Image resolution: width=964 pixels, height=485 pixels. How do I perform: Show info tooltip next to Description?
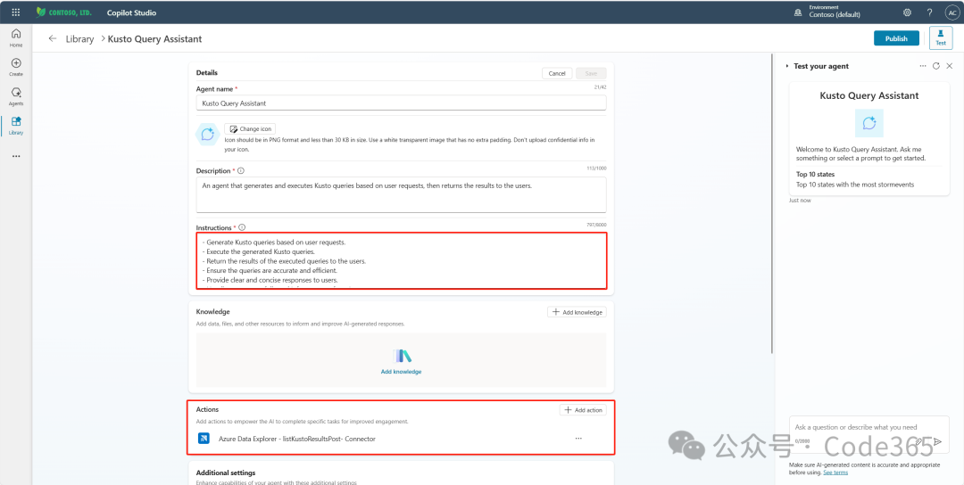click(240, 170)
